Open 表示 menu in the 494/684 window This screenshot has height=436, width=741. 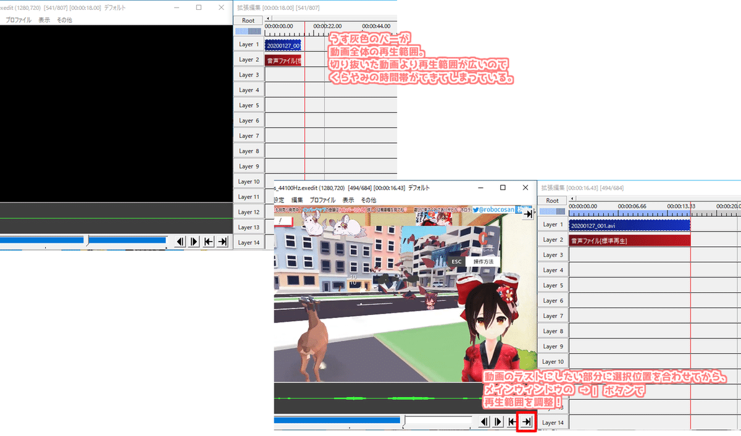[348, 200]
